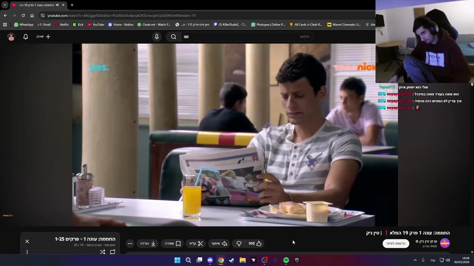Mute the tab via speaker icon
This screenshot has height=266, width=474.
click(x=57, y=5)
